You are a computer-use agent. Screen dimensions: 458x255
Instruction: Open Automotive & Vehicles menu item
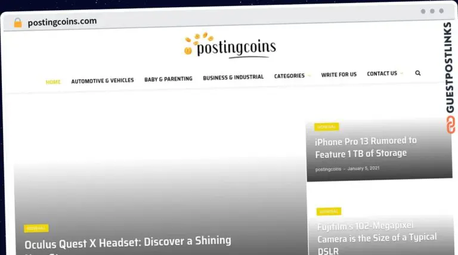103,81
